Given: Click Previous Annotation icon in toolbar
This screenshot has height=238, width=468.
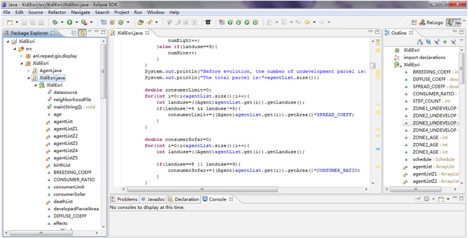Looking at the screenshot, I should pyautogui.click(x=284, y=22).
